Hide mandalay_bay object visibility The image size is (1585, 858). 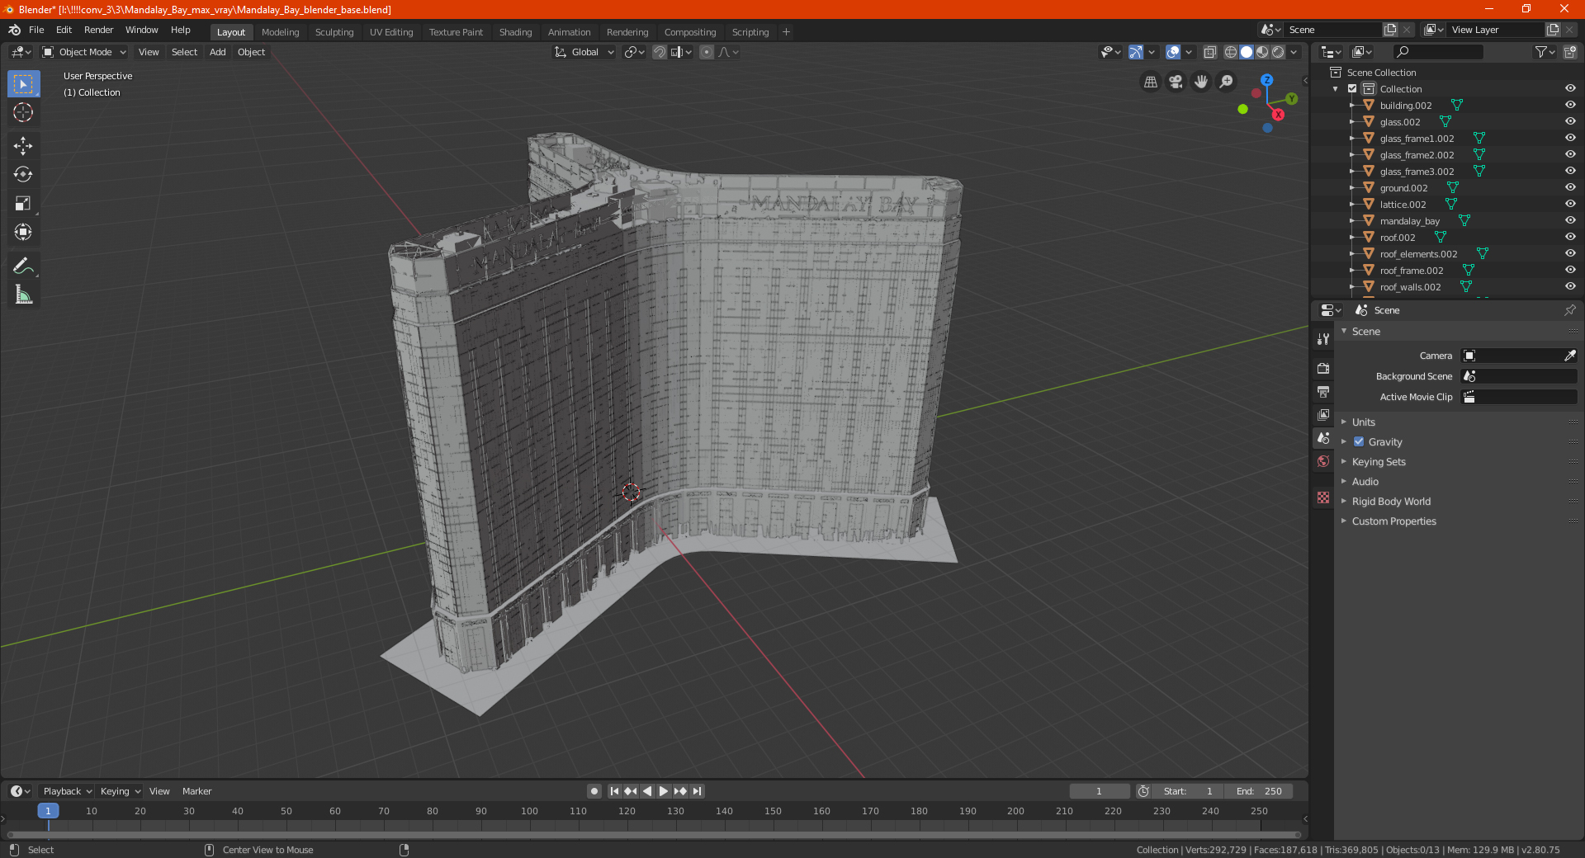[x=1569, y=221]
